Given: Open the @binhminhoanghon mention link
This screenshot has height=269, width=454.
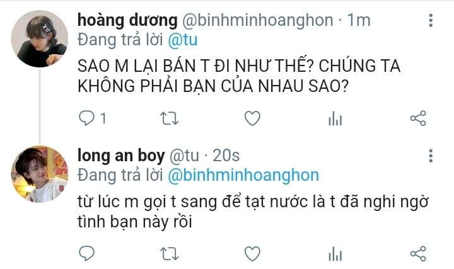Looking at the screenshot, I should pos(243,175).
